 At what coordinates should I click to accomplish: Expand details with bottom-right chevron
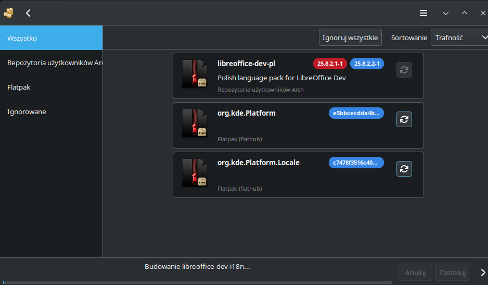pyautogui.click(x=482, y=272)
